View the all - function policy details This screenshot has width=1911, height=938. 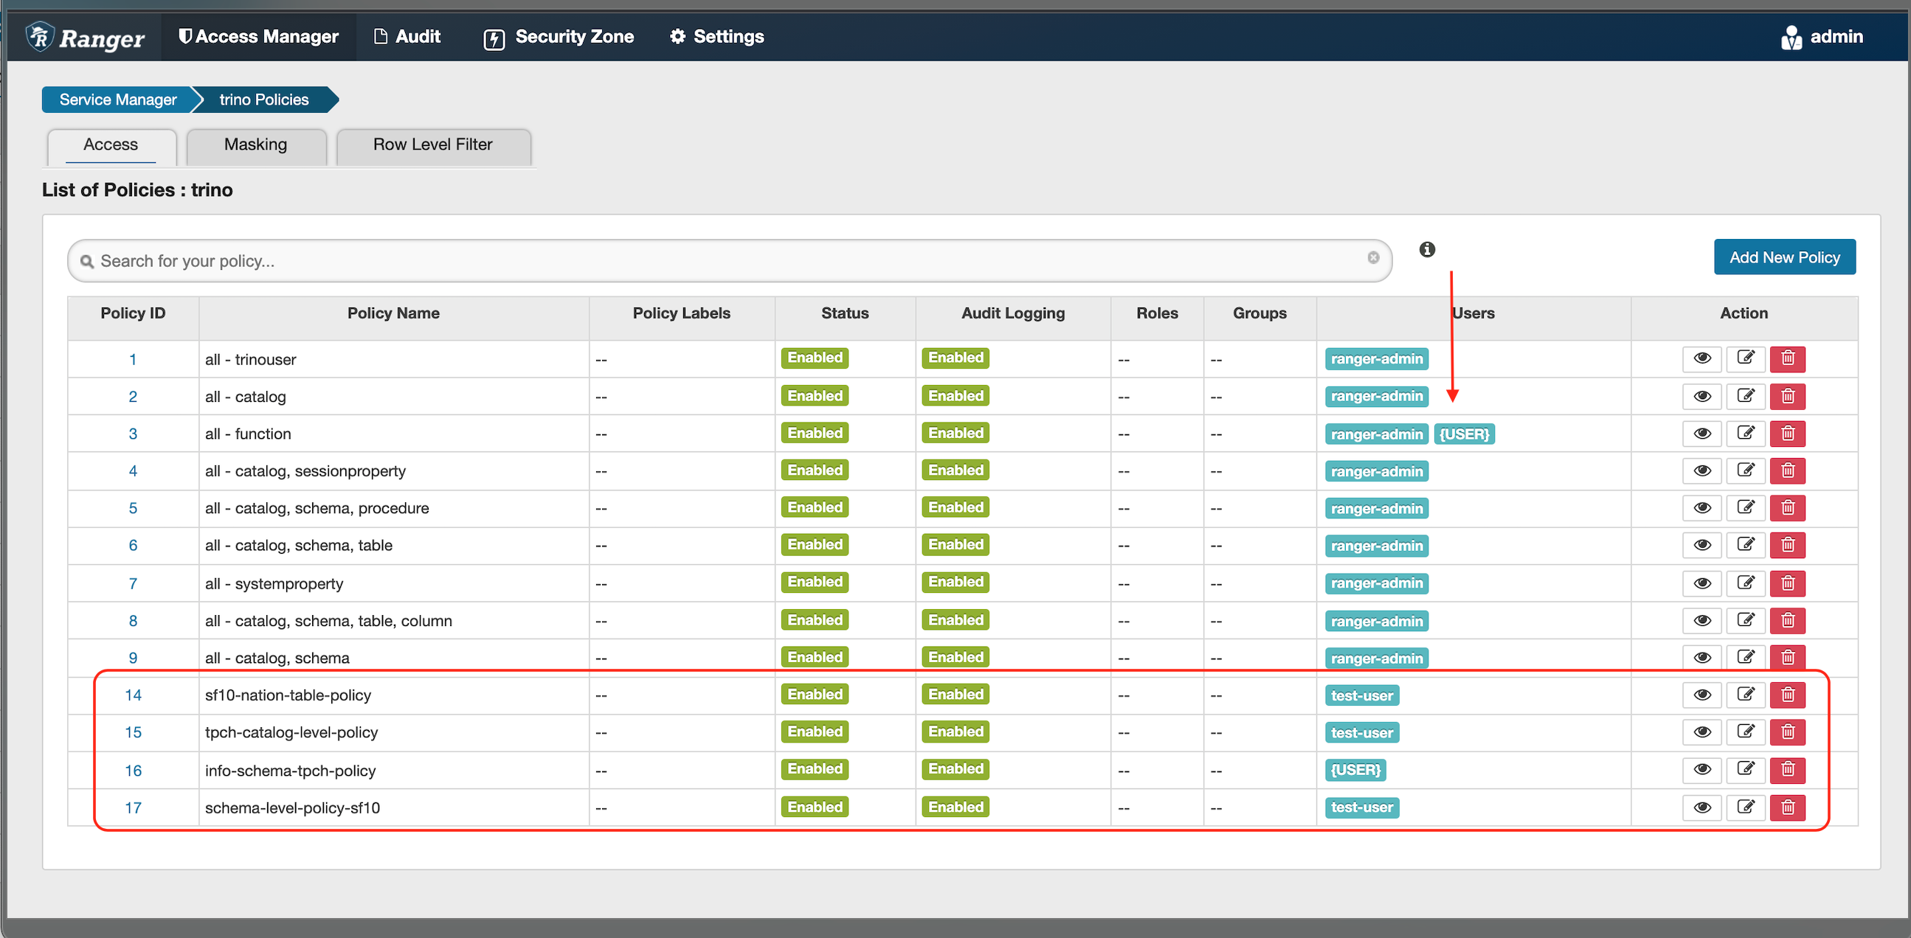[1701, 433]
